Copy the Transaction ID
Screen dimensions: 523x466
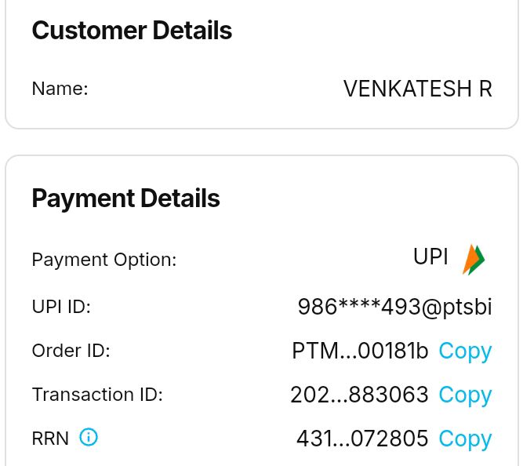point(465,395)
